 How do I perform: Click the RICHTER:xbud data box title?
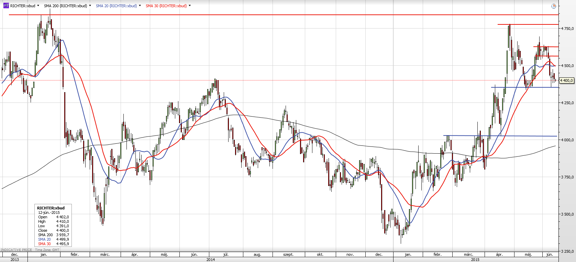51,208
